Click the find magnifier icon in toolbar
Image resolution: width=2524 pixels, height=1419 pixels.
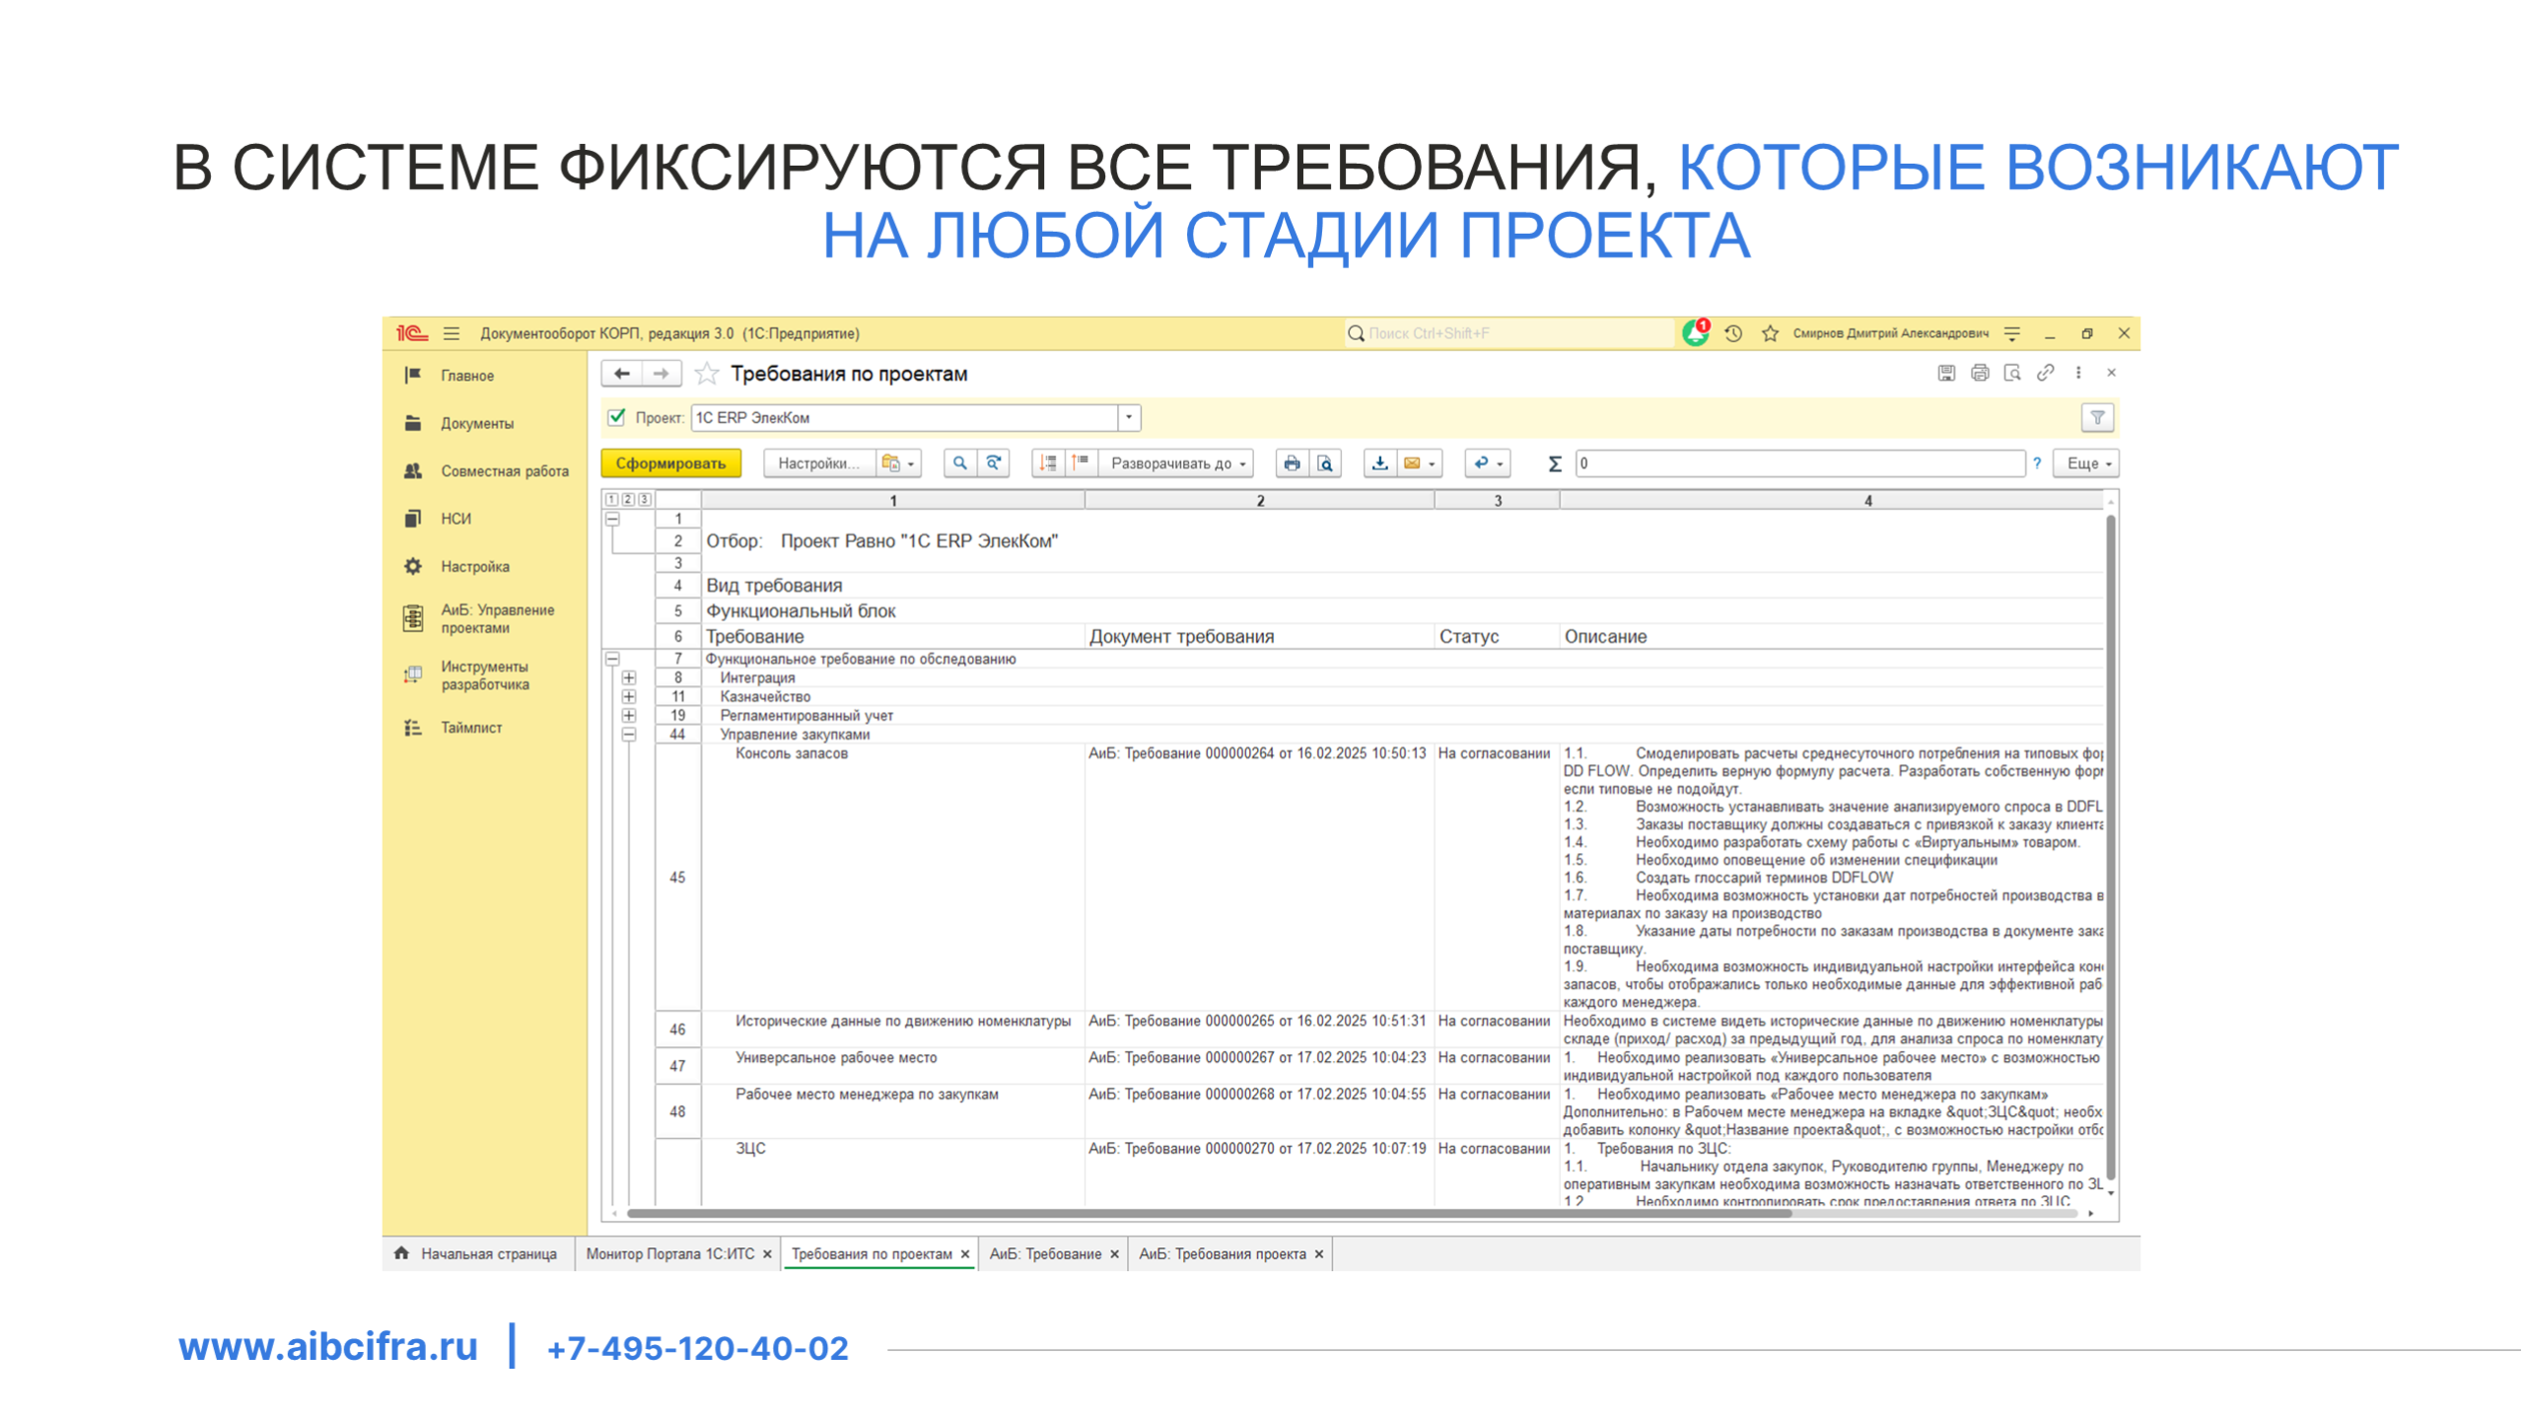point(959,463)
